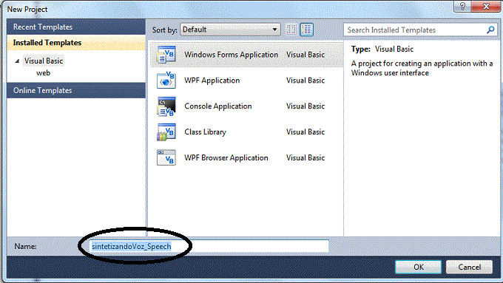Screen dimensions: 503x283
Task: Open the Recent Templates section
Action: click(x=76, y=27)
